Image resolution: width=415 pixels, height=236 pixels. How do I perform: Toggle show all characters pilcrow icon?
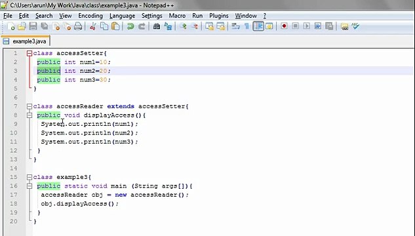tap(247, 26)
